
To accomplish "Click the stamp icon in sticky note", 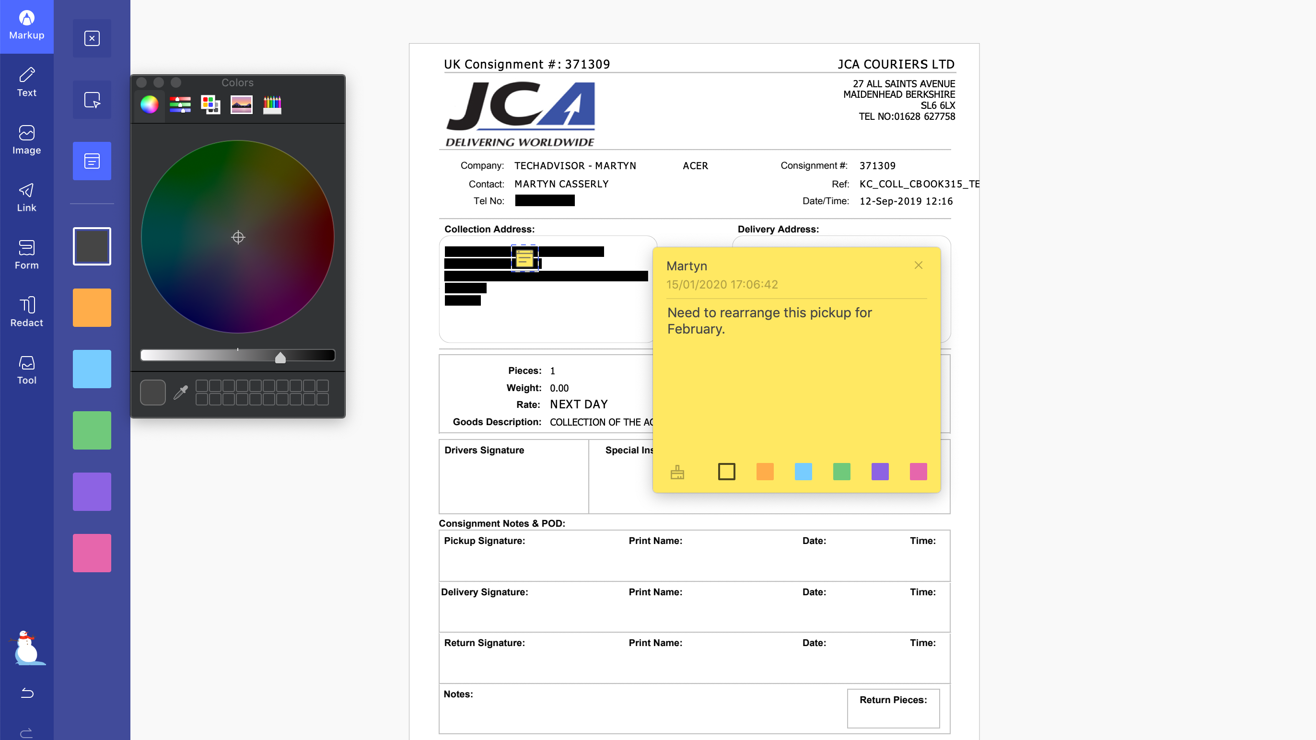I will click(677, 471).
